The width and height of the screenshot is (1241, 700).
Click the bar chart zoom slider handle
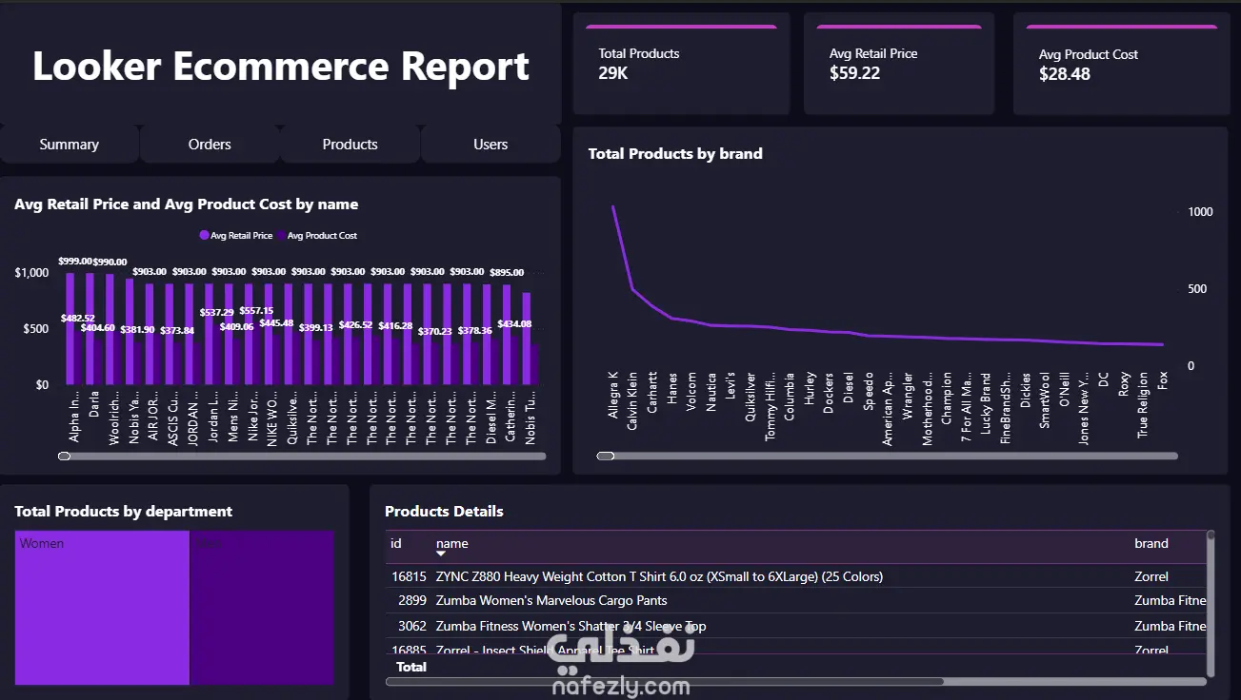[64, 457]
